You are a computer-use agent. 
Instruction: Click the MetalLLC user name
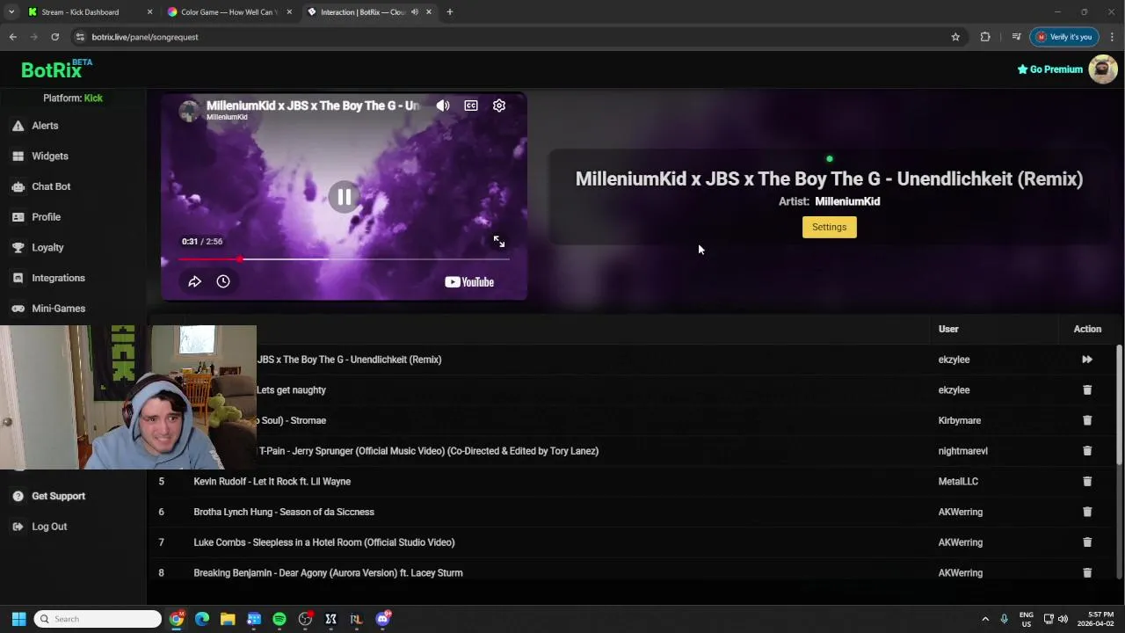(958, 482)
